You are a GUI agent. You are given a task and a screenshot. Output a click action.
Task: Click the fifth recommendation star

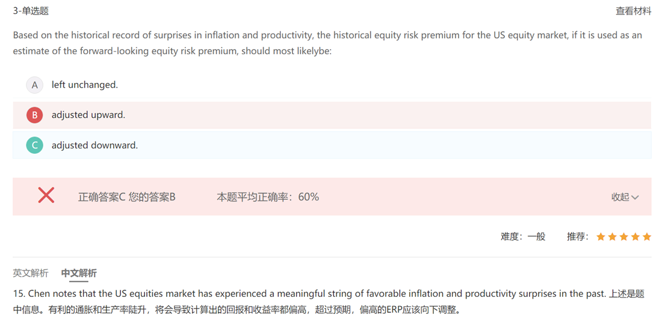(x=647, y=237)
